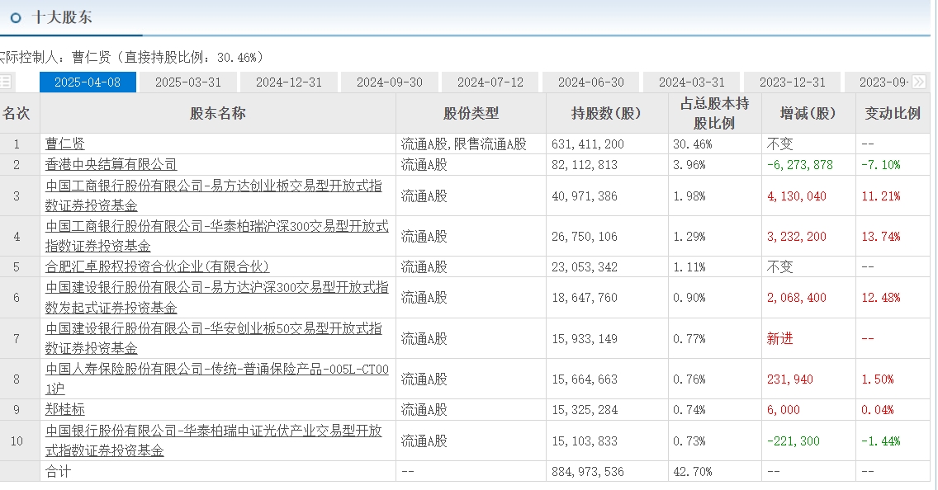This screenshot has height=490, width=938.
Task: Click holdings value 631,411,200
Action: tap(587, 144)
